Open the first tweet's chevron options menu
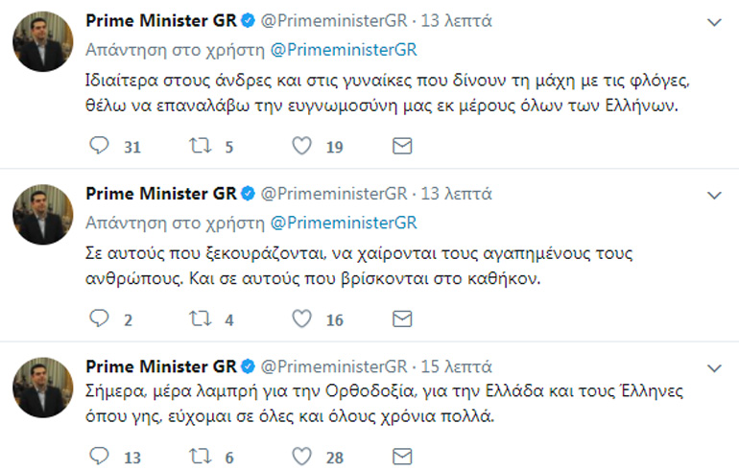 pyautogui.click(x=713, y=21)
